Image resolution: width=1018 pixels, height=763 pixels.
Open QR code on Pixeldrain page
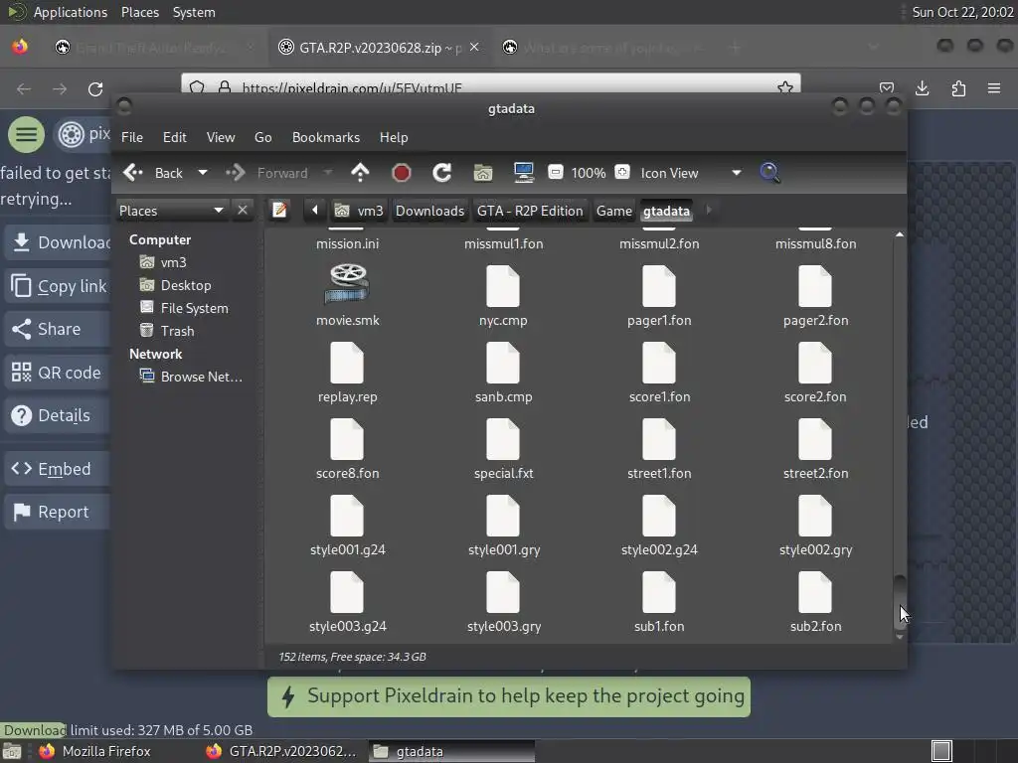pyautogui.click(x=57, y=373)
